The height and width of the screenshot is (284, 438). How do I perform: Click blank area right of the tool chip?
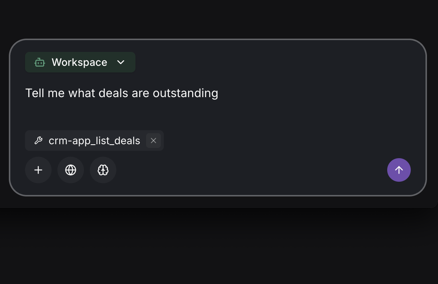(x=276, y=141)
